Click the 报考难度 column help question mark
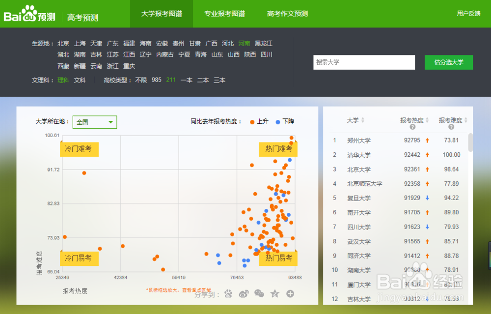This screenshot has height=314, width=491. (450, 127)
